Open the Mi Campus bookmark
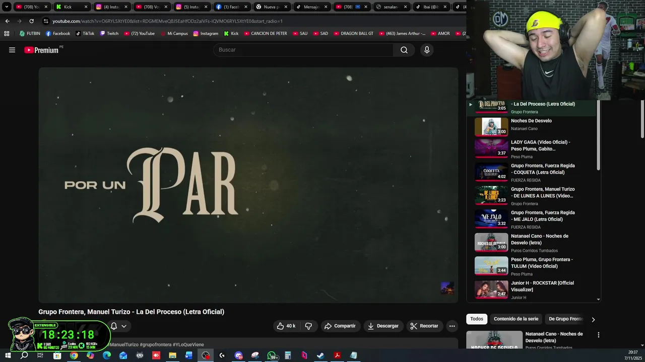Screen dimensions: 645x362 (174, 34)
